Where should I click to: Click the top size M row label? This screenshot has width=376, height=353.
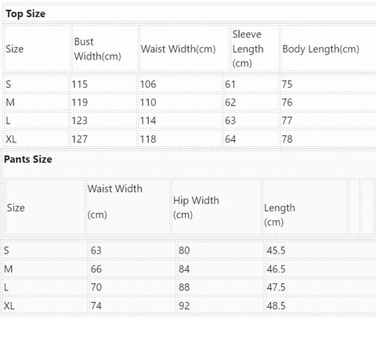(x=10, y=103)
